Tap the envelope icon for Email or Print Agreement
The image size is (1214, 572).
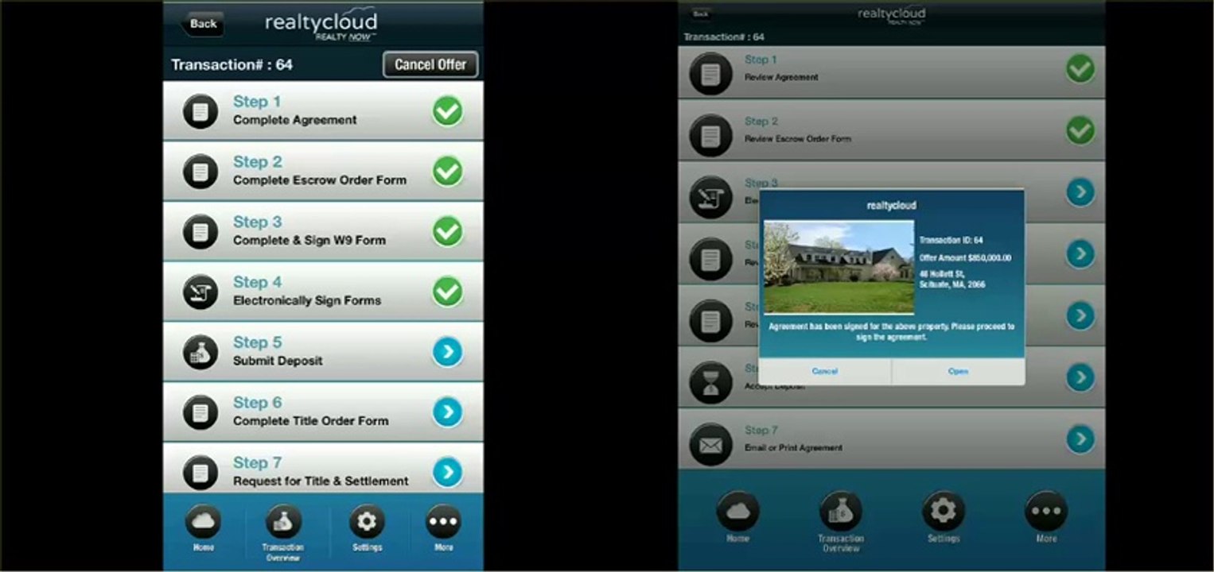pyautogui.click(x=710, y=444)
